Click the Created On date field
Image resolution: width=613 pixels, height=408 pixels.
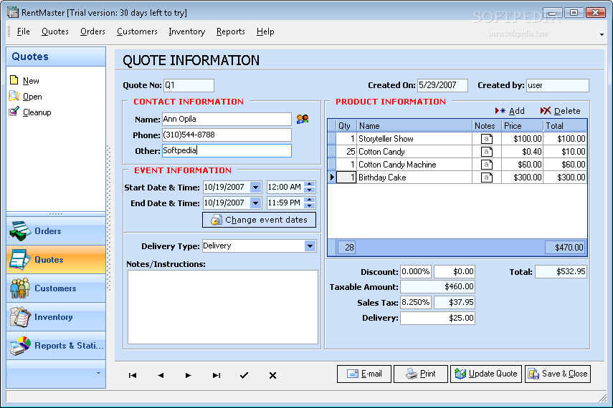click(x=442, y=85)
